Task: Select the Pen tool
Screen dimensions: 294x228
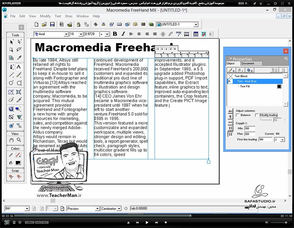Action: (11, 67)
